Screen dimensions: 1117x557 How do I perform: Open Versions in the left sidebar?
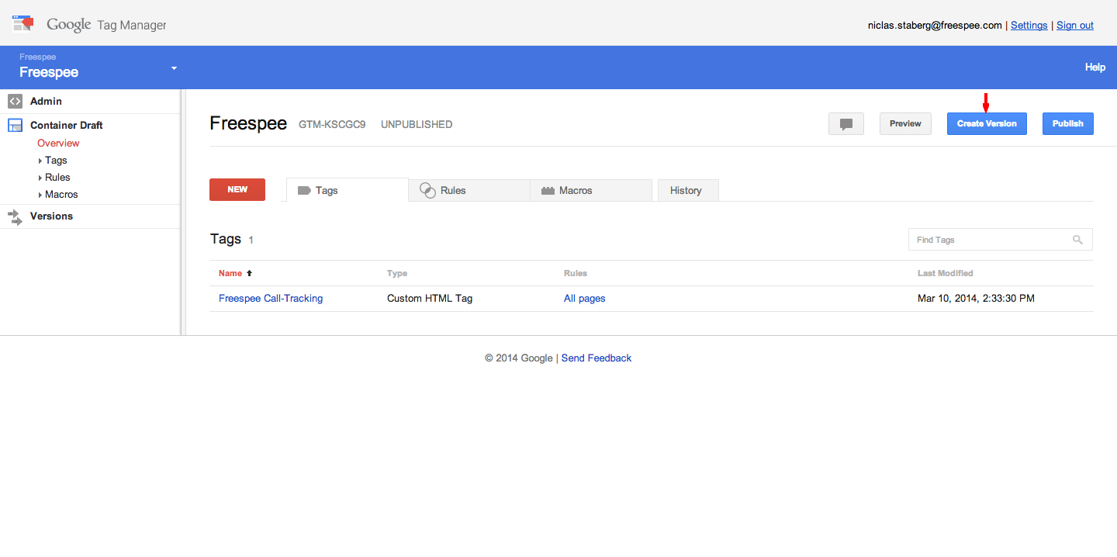51,216
